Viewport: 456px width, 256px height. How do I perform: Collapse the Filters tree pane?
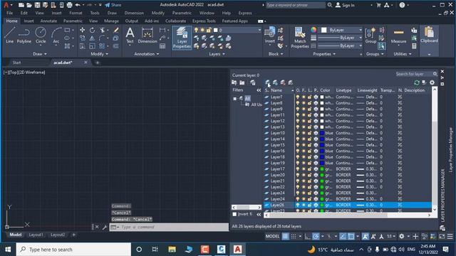pyautogui.click(x=259, y=90)
